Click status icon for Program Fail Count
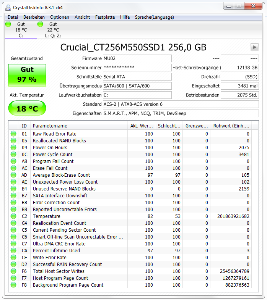Image resolution: width=267 pixels, height=300 pixels. point(13,161)
